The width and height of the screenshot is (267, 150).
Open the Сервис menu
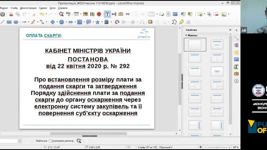click(43, 8)
